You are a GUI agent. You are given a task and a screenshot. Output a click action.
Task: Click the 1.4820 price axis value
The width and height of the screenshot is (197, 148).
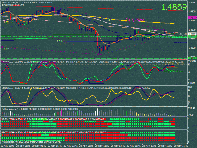(192, 48)
